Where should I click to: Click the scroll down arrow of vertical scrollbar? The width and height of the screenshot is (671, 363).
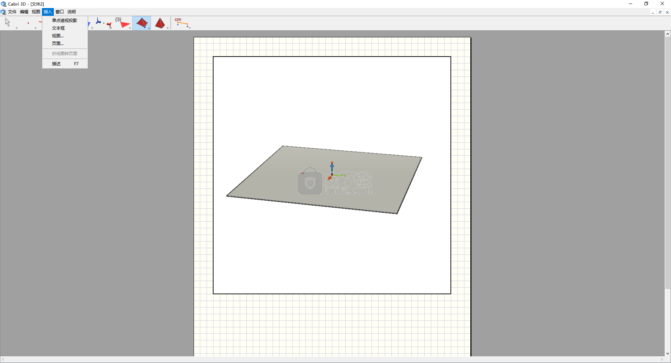(x=668, y=353)
